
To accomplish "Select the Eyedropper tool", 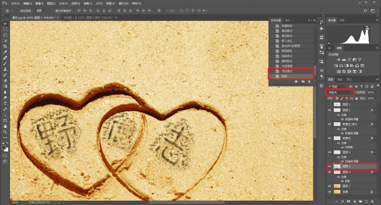I will coord(5,52).
